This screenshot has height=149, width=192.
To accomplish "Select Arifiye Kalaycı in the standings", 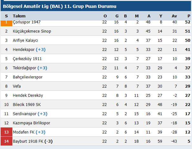I will coord(25,40).
